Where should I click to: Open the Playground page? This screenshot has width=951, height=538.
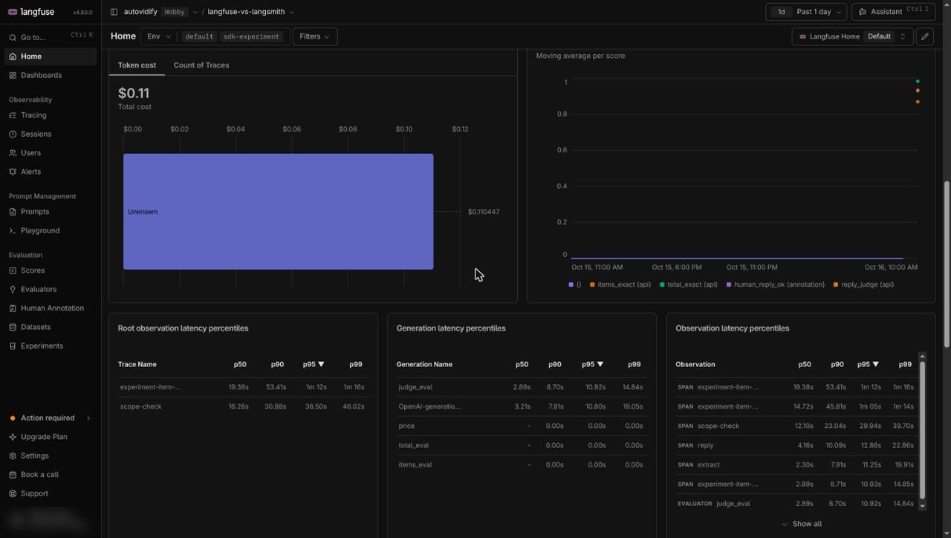click(x=51, y=230)
